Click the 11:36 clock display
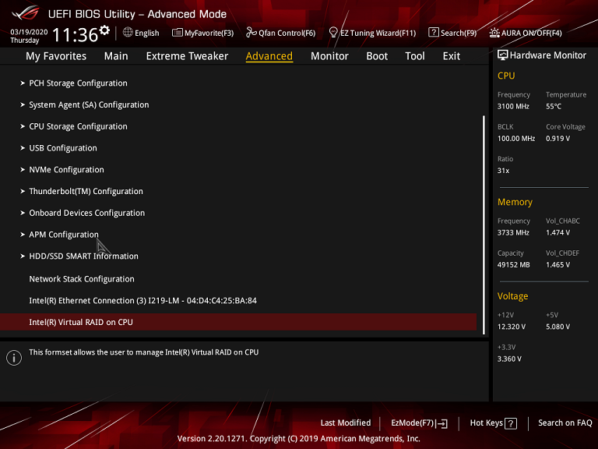This screenshot has height=449, width=598. pos(76,35)
